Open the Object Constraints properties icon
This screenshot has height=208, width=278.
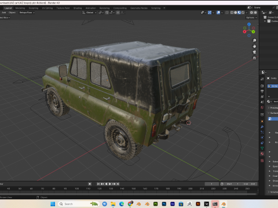point(262,143)
